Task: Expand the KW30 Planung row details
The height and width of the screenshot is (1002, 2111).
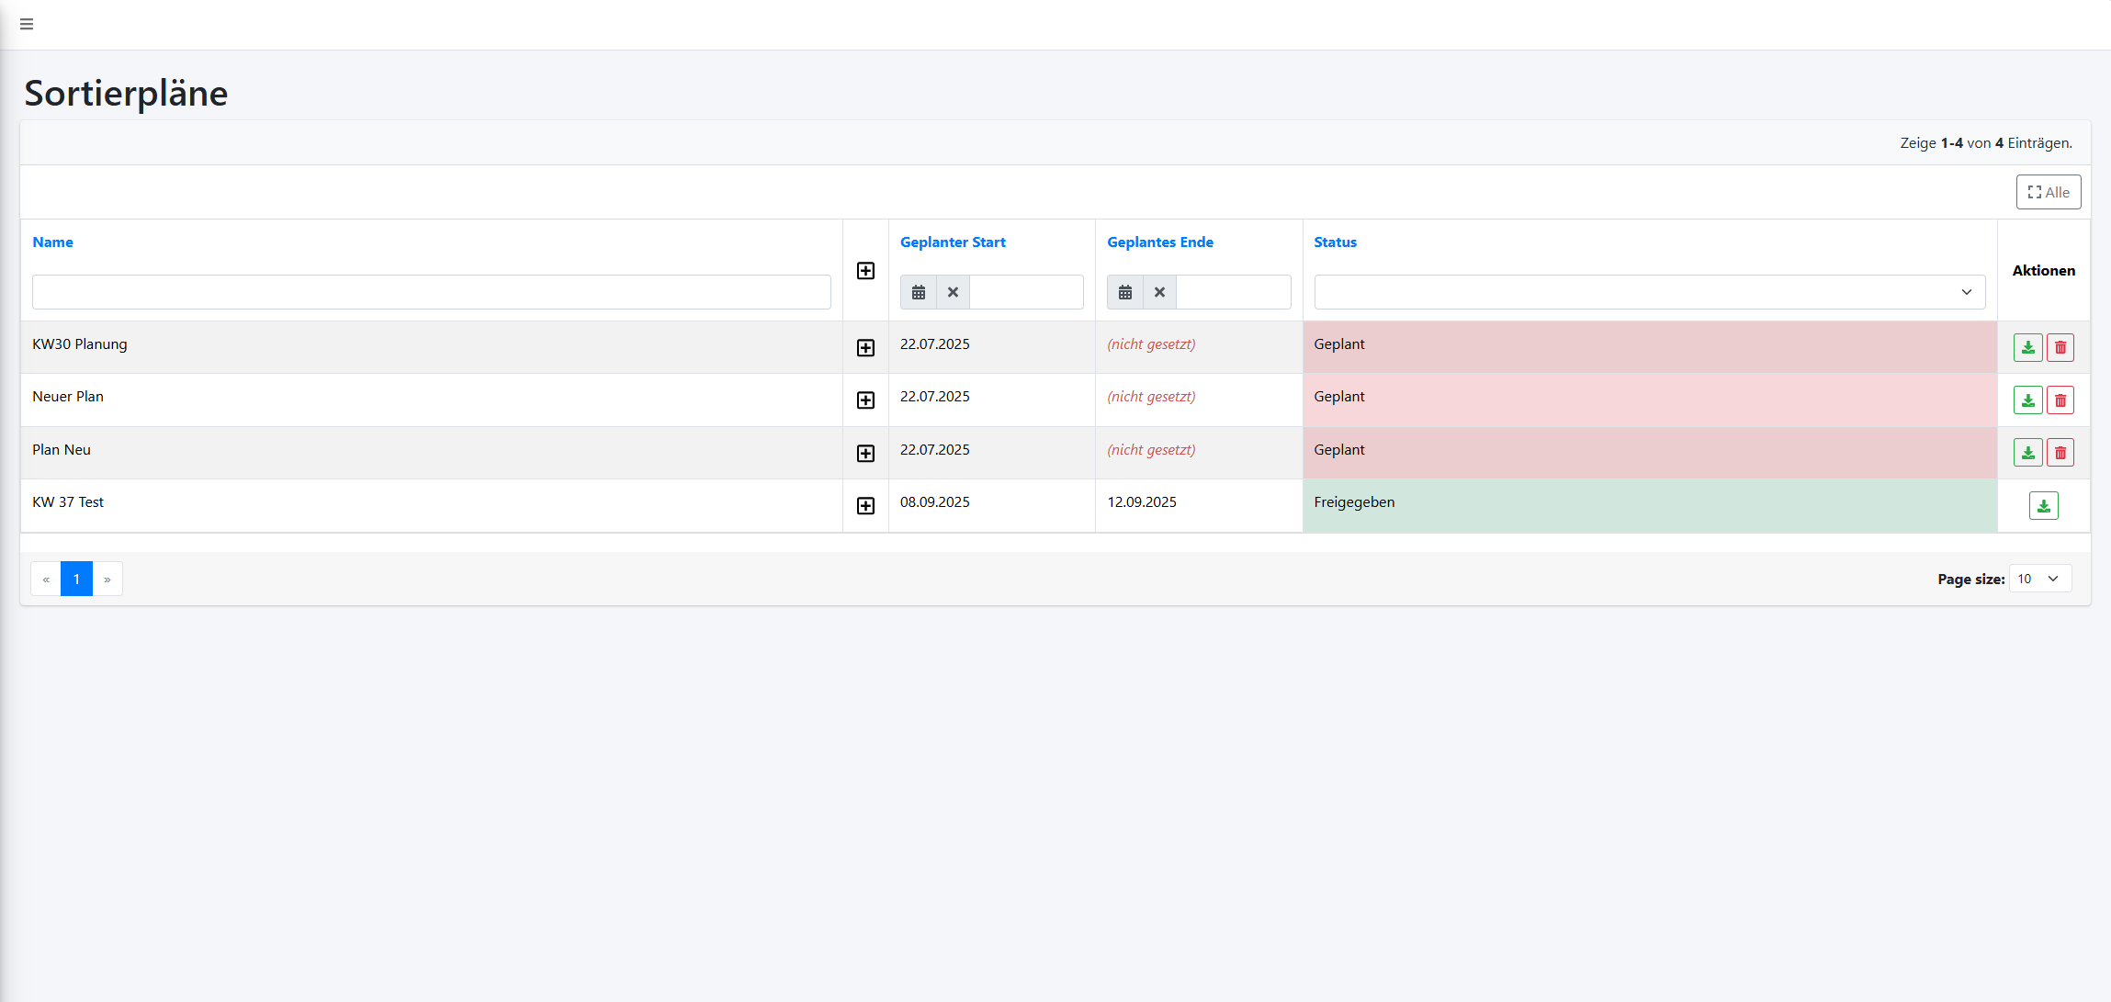Action: 865,347
